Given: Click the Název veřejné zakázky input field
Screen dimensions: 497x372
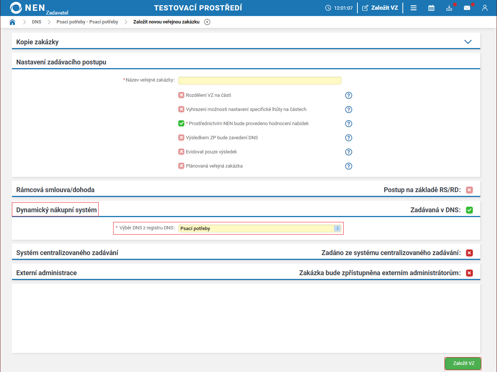Looking at the screenshot, I should coord(259,80).
